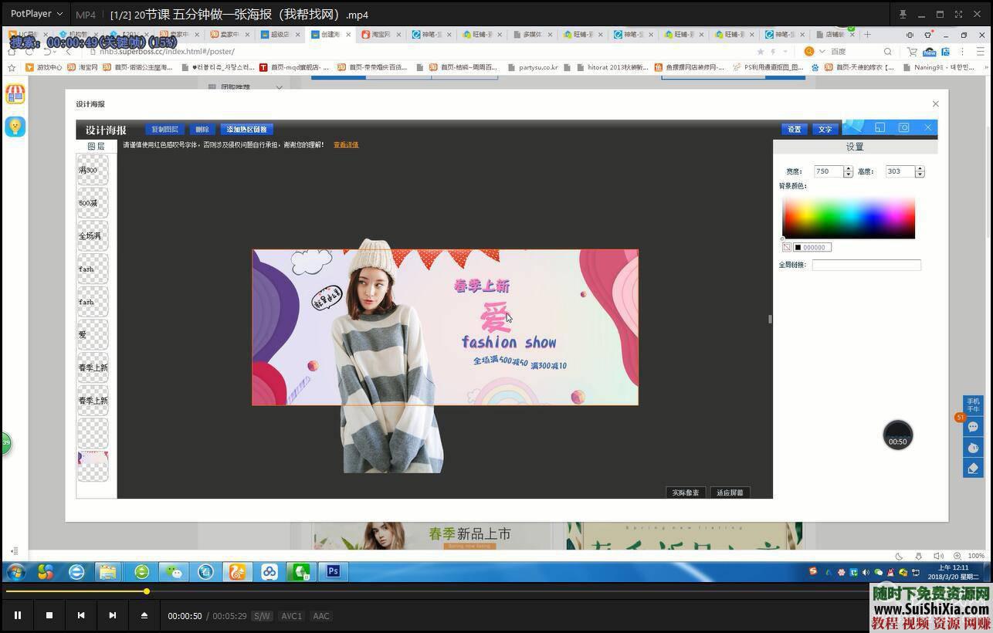The image size is (993, 633).
Task: Toggle the S/W decoder indicator
Action: click(263, 616)
